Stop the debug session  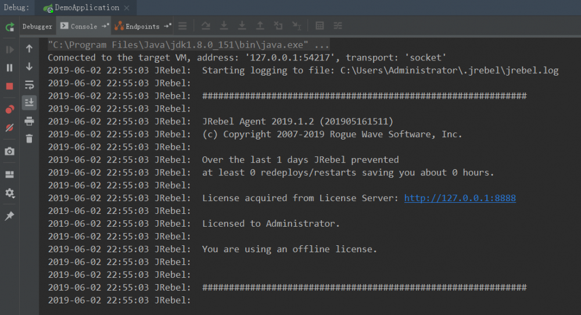click(x=9, y=87)
